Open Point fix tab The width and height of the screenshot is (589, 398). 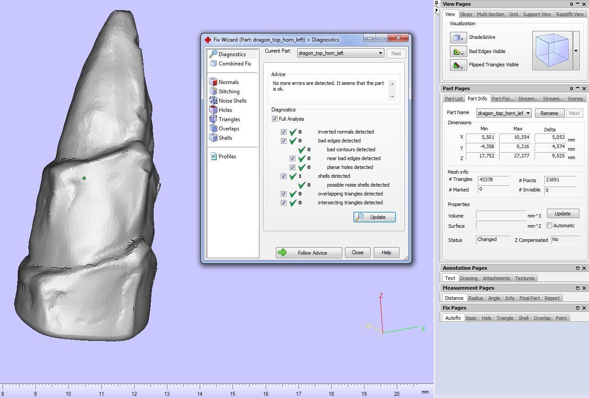point(561,318)
